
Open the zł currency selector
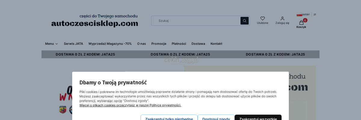pyautogui.click(x=315, y=14)
